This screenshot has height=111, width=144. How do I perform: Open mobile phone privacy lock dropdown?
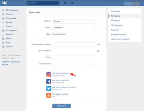[x=99, y=44]
